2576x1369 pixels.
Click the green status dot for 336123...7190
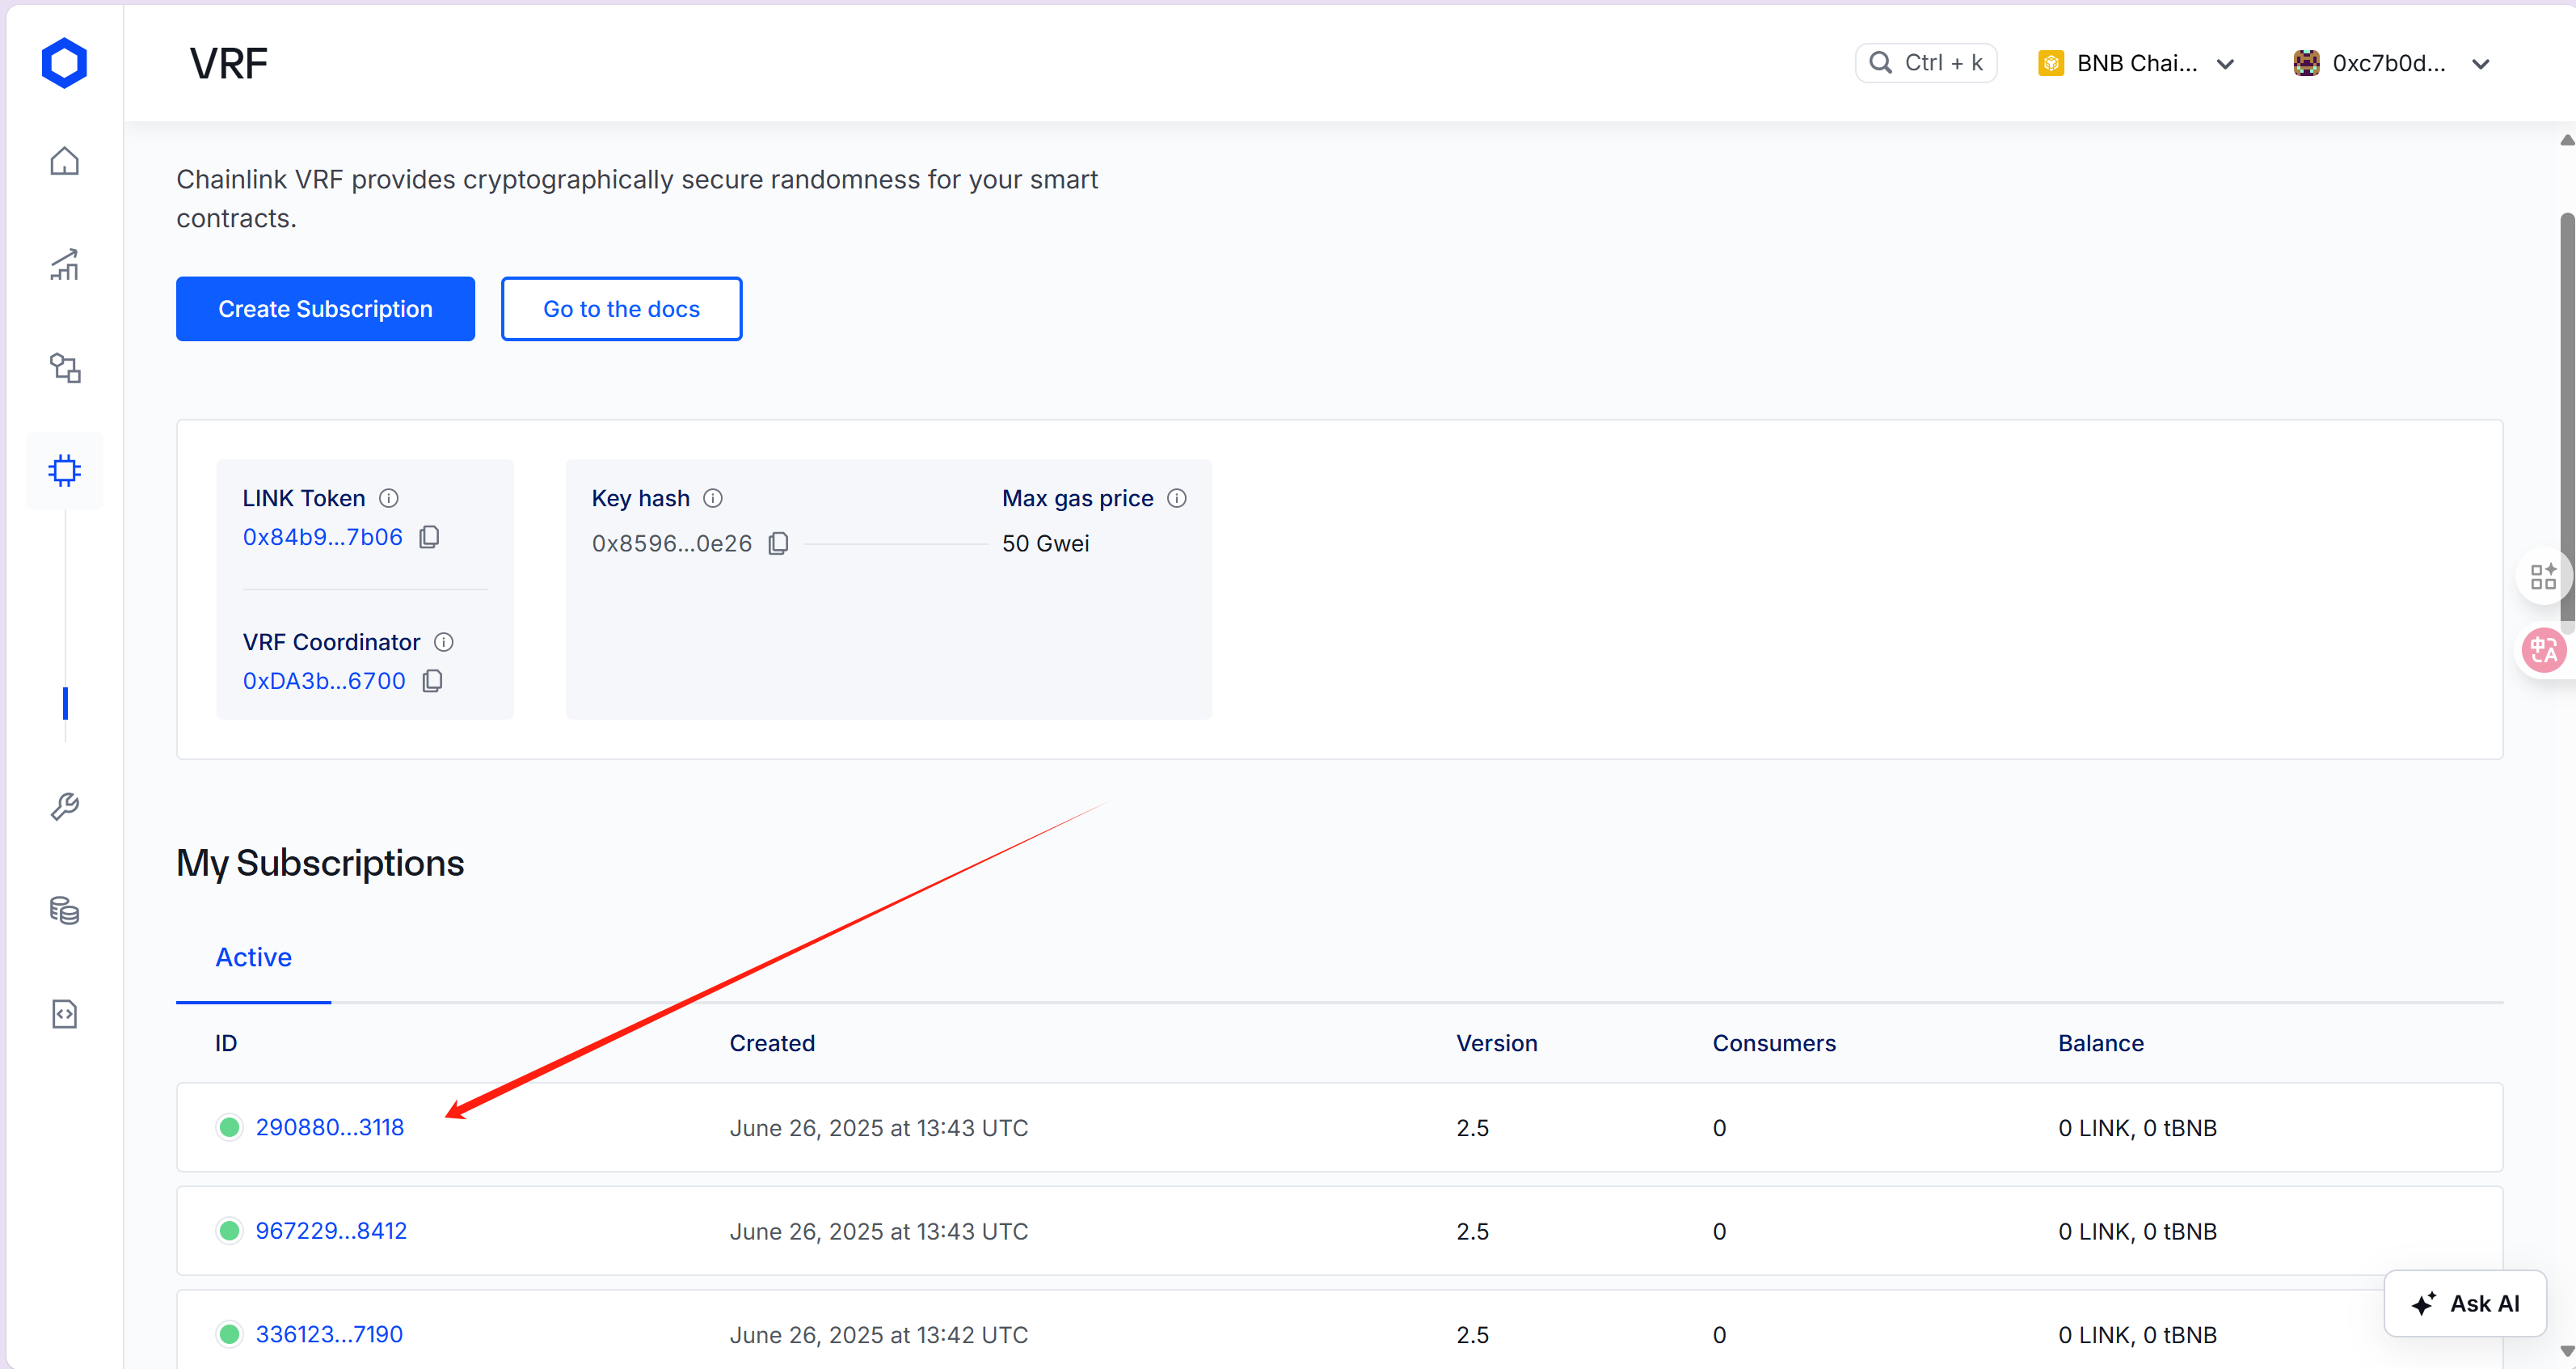229,1335
